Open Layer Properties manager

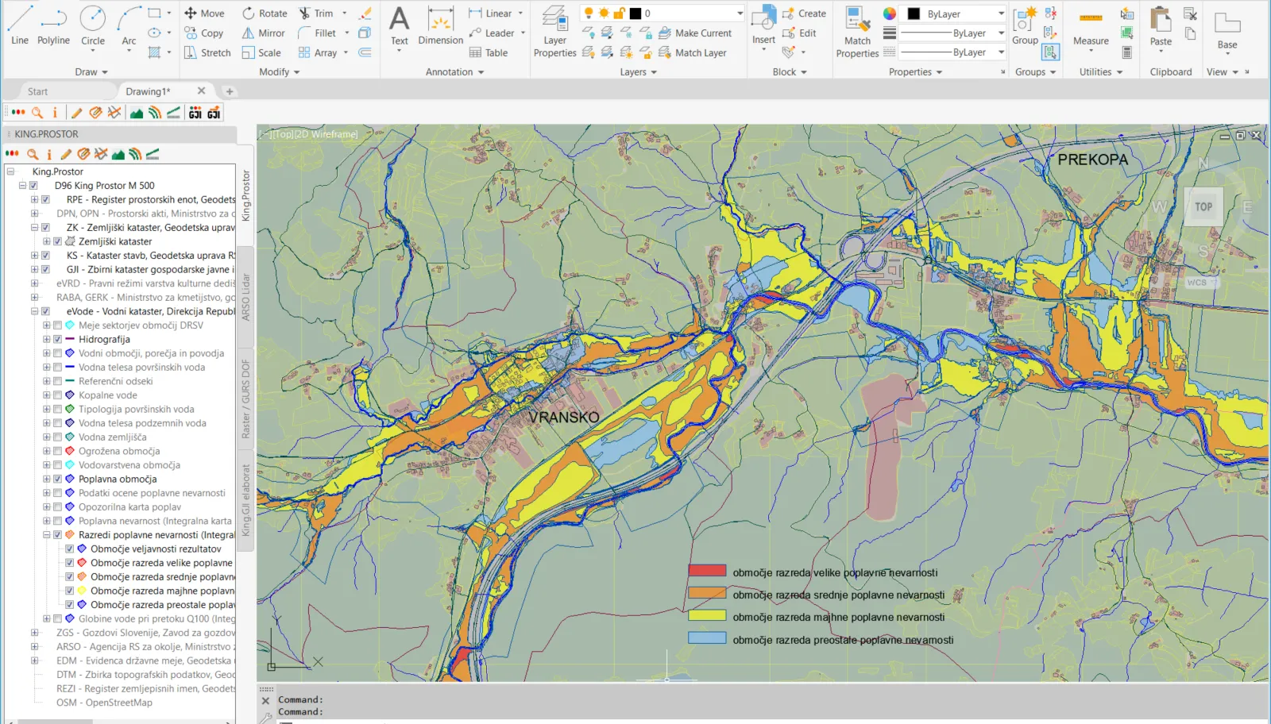(x=554, y=32)
